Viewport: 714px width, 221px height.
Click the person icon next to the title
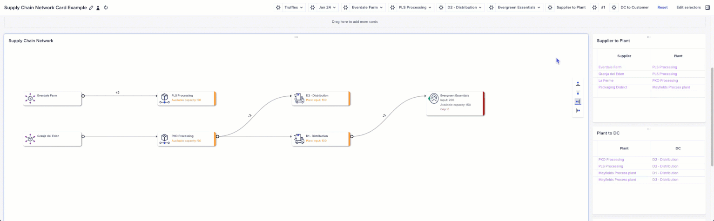tap(98, 7)
